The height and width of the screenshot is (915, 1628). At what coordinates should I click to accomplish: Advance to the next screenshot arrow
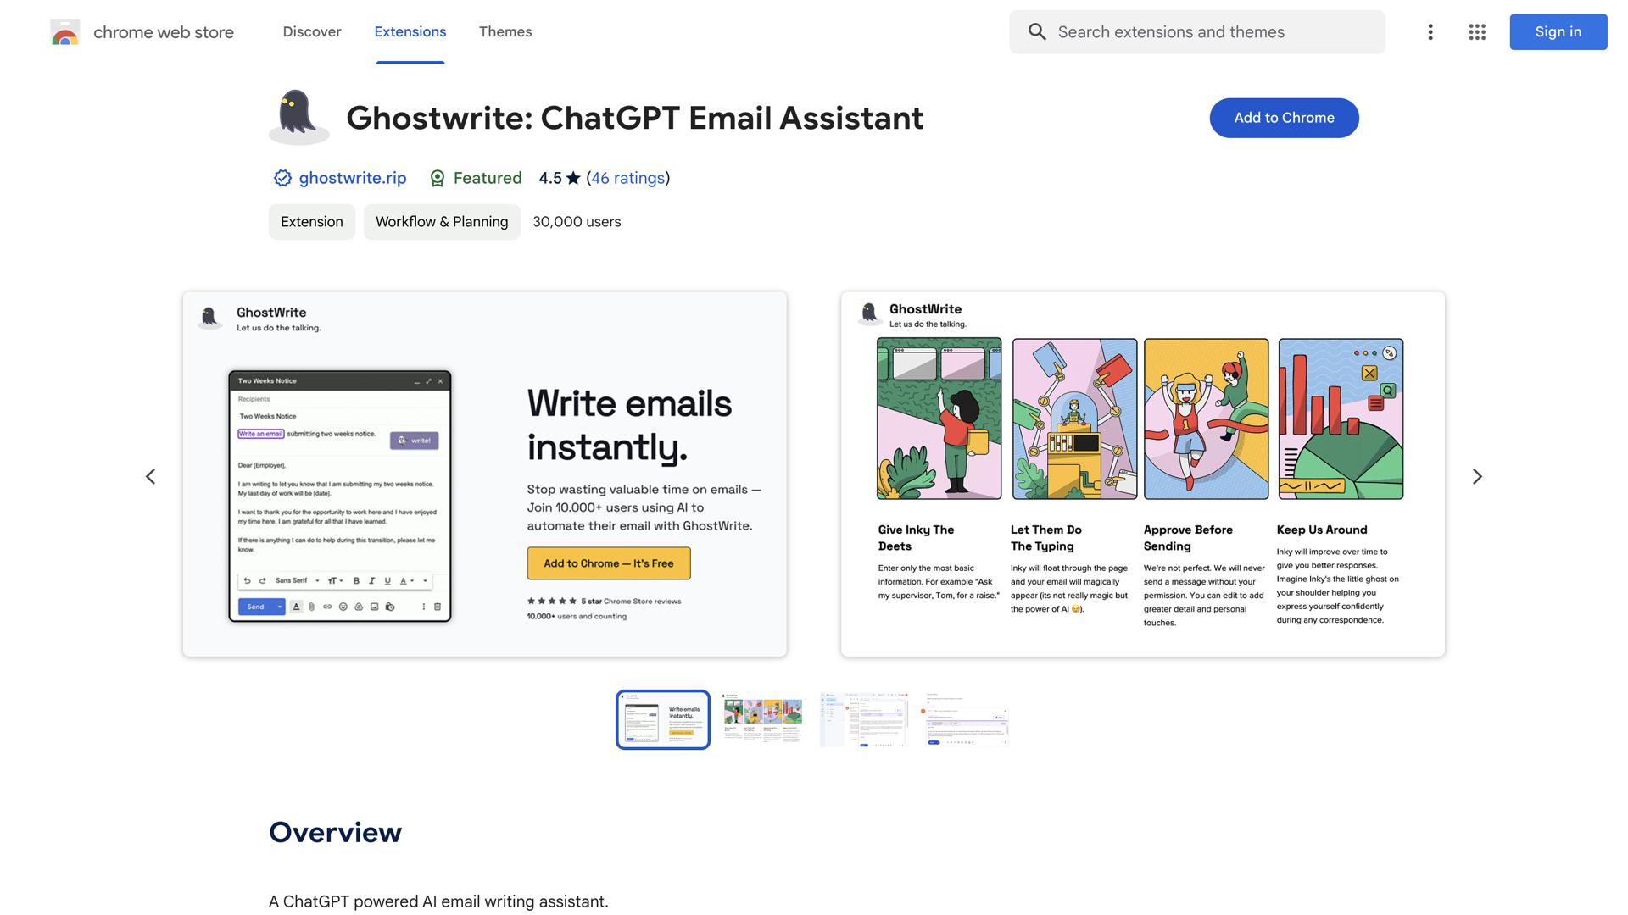(1477, 476)
